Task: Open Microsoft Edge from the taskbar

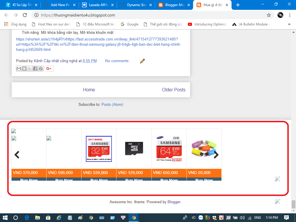Action: tap(27, 218)
